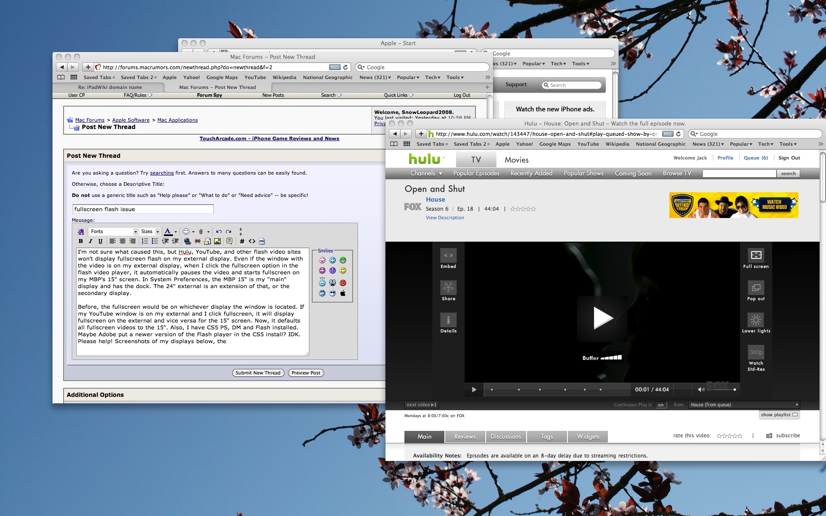Increase indent in message editor
Screen dimensions: 826x516
(175, 241)
